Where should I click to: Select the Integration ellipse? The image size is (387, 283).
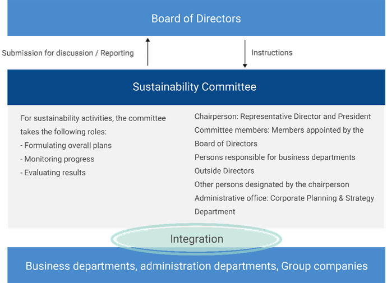(196, 239)
